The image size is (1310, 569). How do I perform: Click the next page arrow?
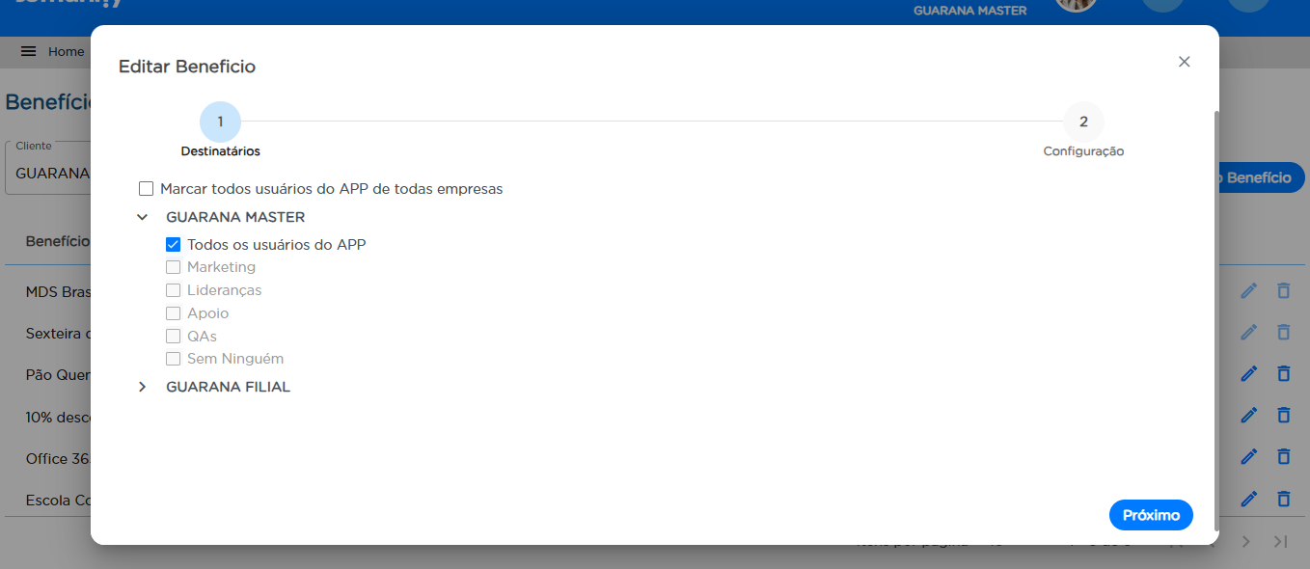pos(1245,542)
